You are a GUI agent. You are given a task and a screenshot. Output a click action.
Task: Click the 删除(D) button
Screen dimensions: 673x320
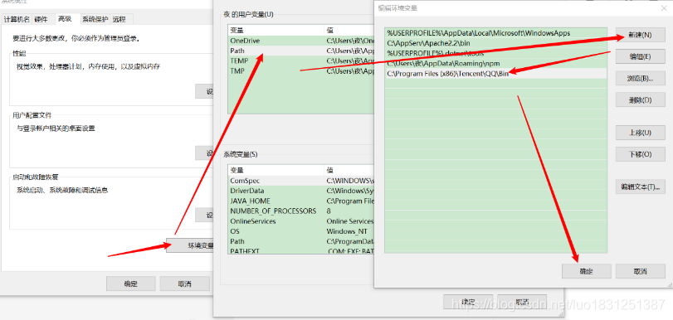point(641,99)
